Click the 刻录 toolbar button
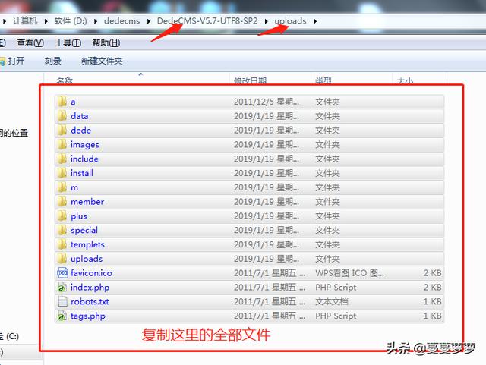Image resolution: width=486 pixels, height=365 pixels. point(52,61)
